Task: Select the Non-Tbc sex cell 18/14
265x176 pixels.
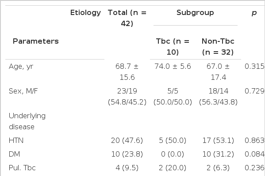Action: pos(219,97)
